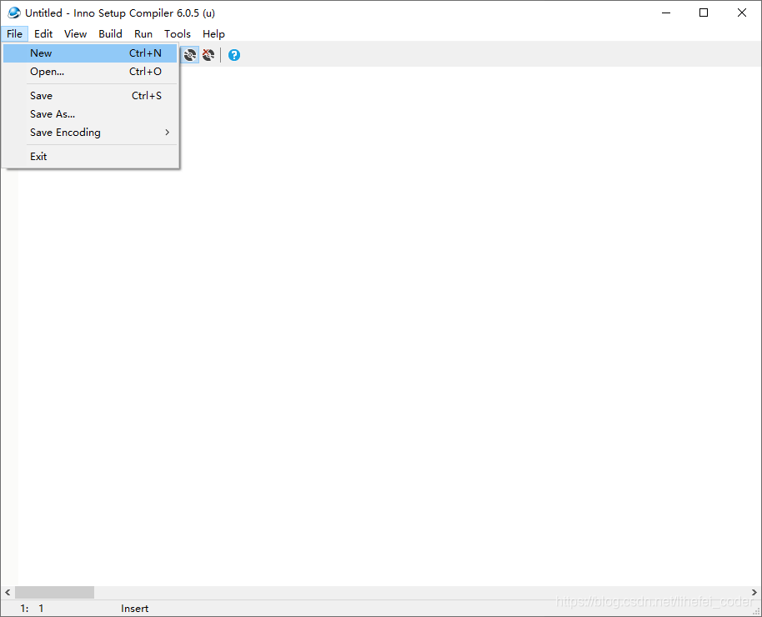Viewport: 762px width, 617px height.
Task: Click the Inno Setup title bar icon
Action: tap(13, 13)
